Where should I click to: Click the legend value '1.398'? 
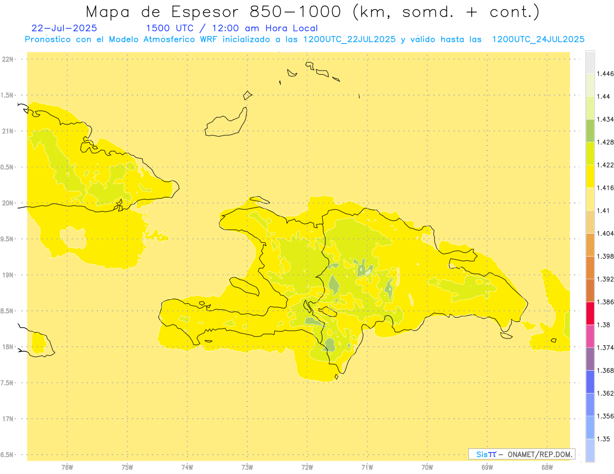click(x=605, y=256)
